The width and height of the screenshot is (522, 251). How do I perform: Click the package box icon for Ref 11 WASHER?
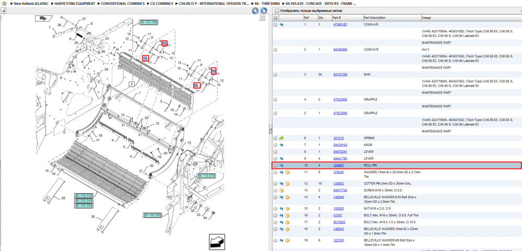pos(287,172)
